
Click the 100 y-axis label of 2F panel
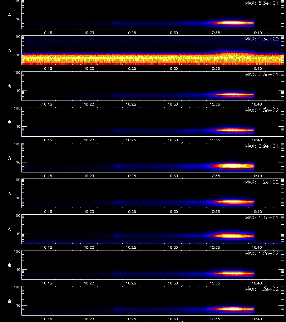click(17, 37)
